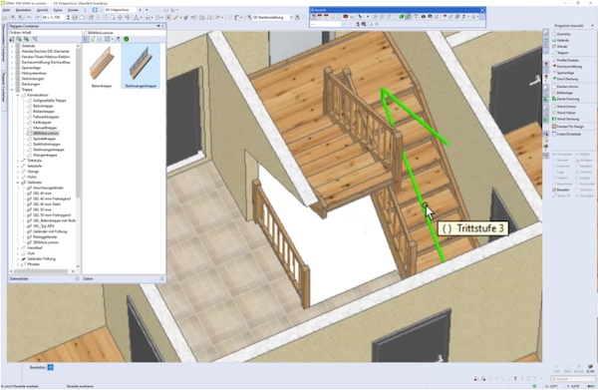Screen dimensions: 598x390
Task: Select Holzsystembau folder in the tree
Action: click(x=34, y=73)
